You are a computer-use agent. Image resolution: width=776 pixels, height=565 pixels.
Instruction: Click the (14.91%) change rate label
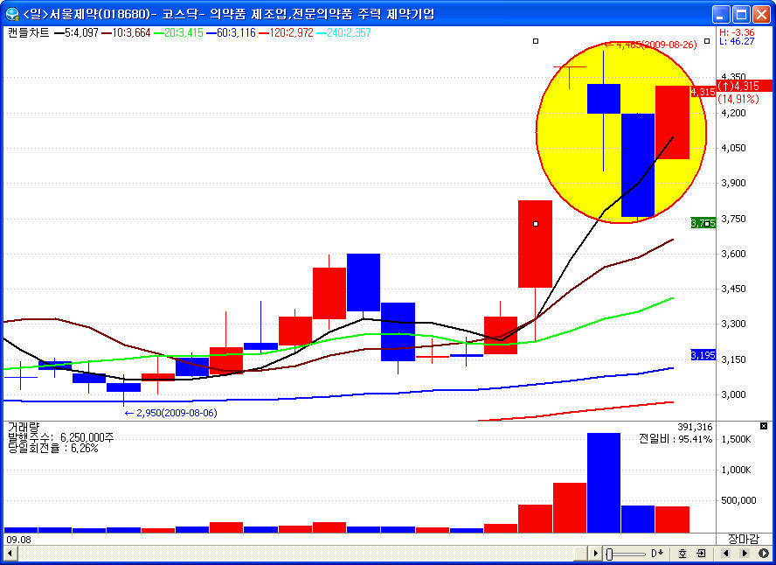(x=738, y=99)
